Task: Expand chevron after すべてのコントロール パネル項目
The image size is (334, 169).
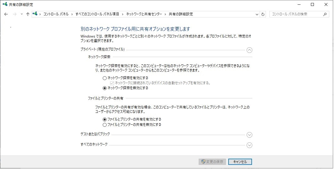Action: 123,14
